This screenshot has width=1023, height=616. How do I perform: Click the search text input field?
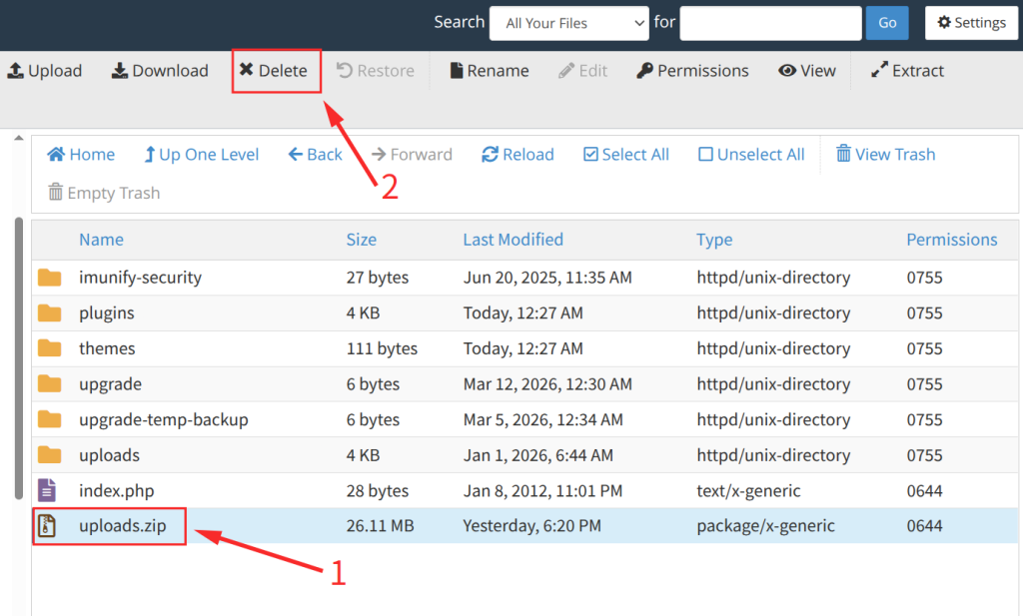tap(769, 23)
